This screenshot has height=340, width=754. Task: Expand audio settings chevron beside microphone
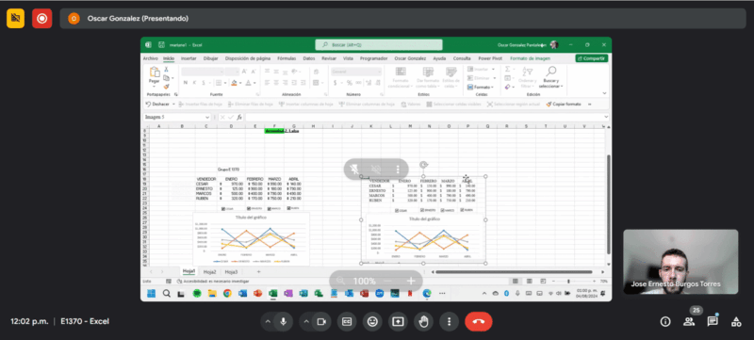point(268,322)
